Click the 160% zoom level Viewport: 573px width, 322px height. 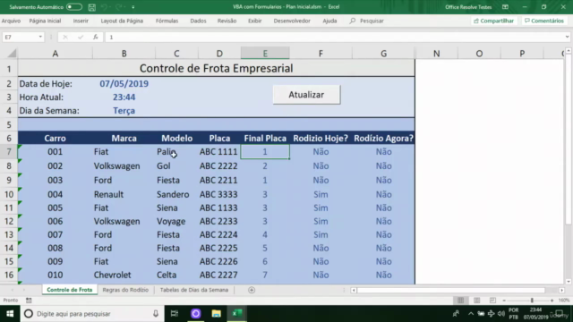[x=564, y=301]
